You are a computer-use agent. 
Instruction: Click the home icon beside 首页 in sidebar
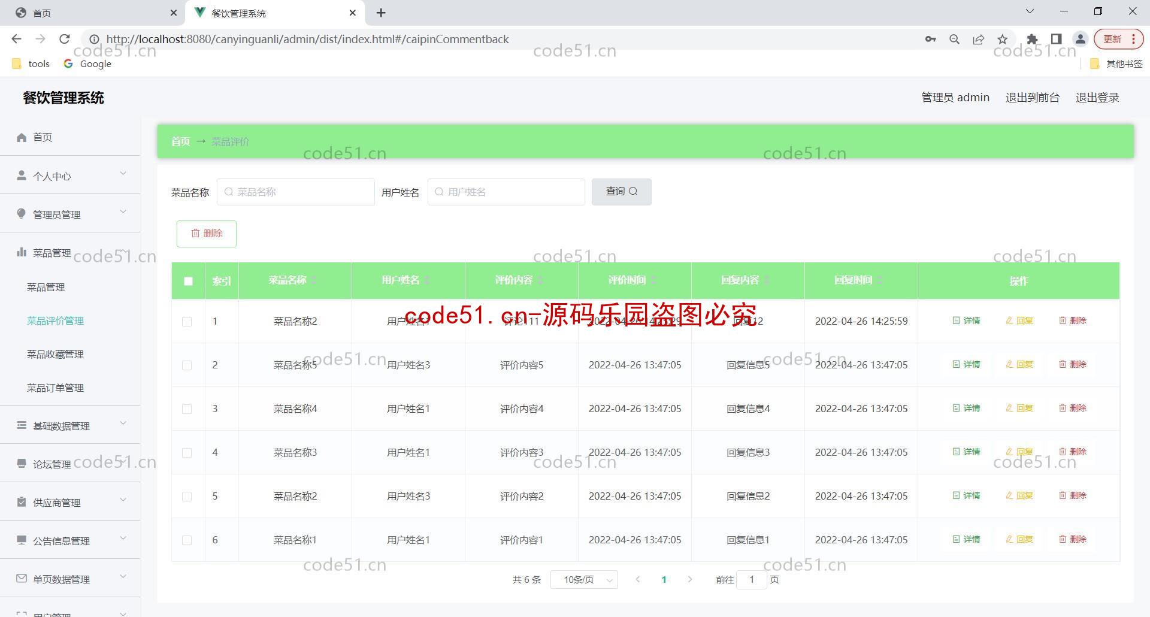22,137
